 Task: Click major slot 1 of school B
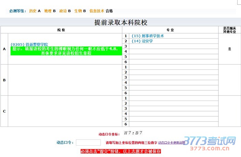[x=174, y=67]
